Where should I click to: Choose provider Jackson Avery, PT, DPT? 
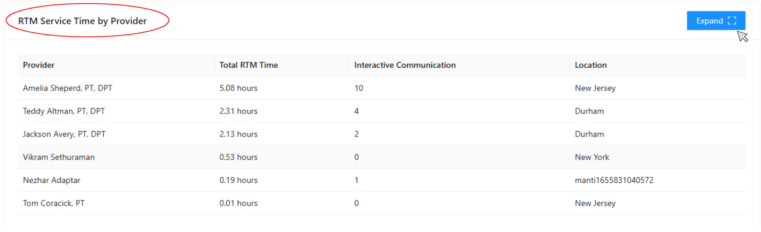click(64, 134)
